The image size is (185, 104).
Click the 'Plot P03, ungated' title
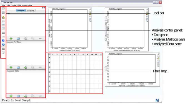(x=116, y=54)
